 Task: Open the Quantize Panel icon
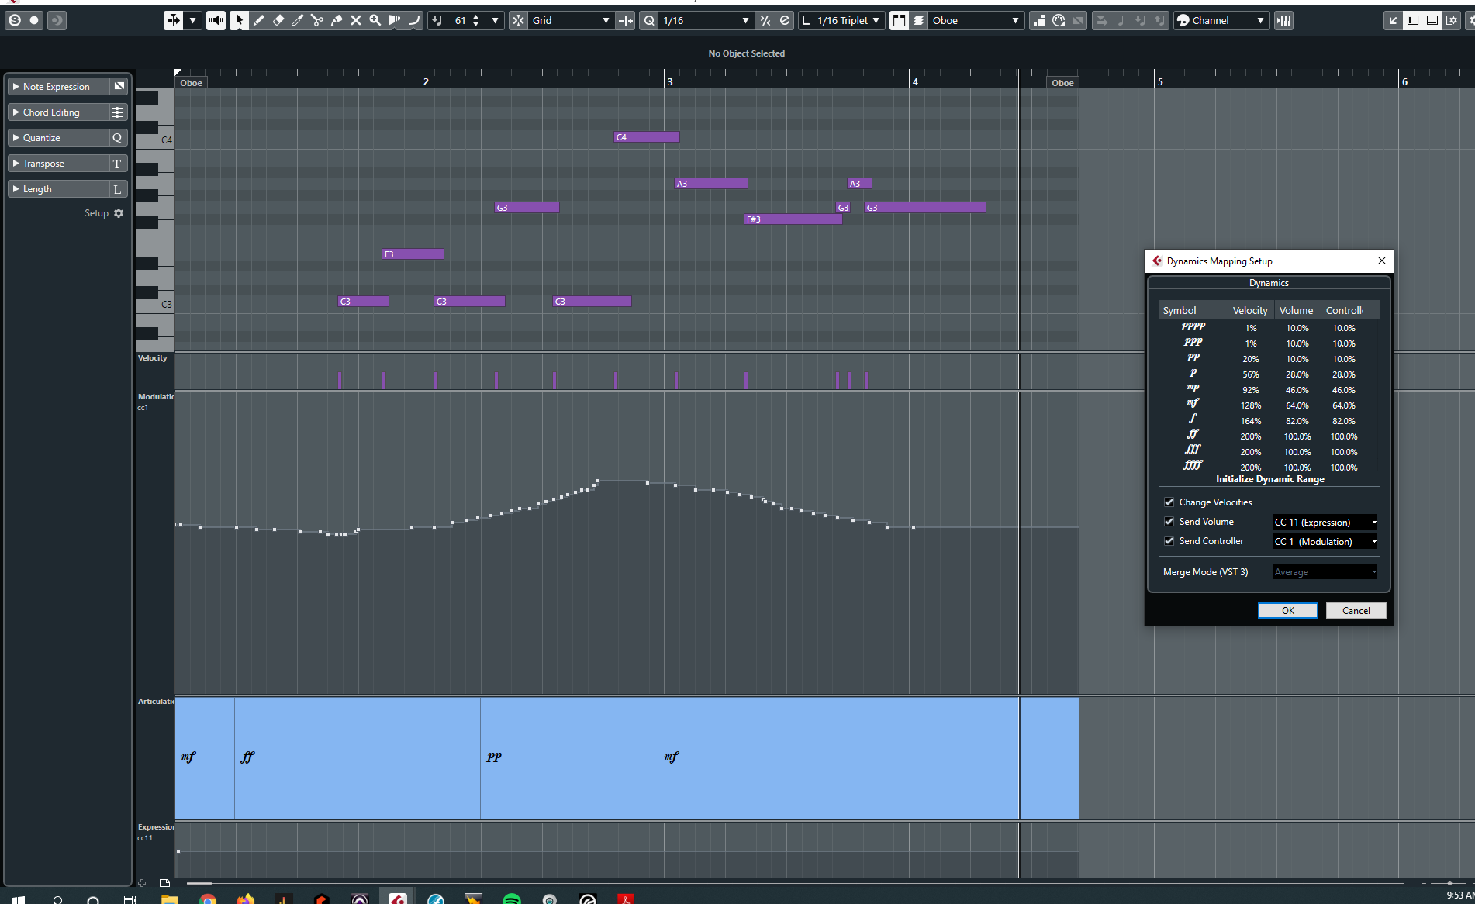coord(785,20)
